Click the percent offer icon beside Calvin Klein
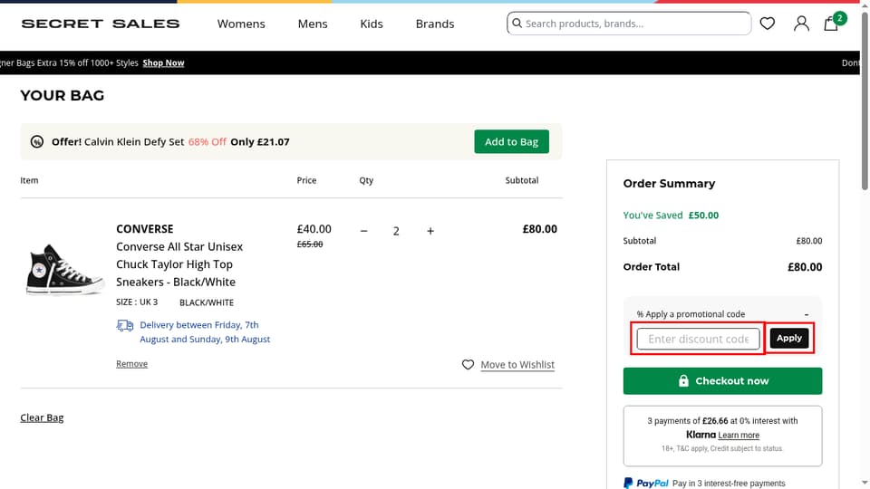Viewport: 870px width, 489px height. pyautogui.click(x=37, y=142)
